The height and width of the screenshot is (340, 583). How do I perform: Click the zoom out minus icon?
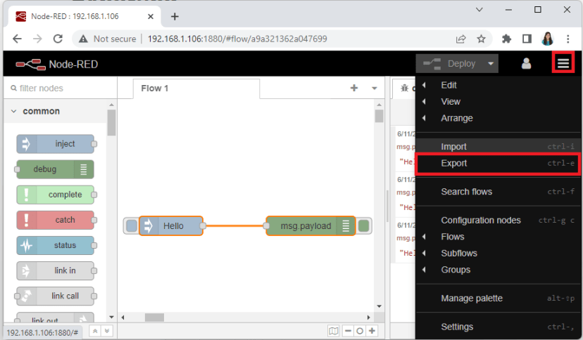click(x=347, y=331)
